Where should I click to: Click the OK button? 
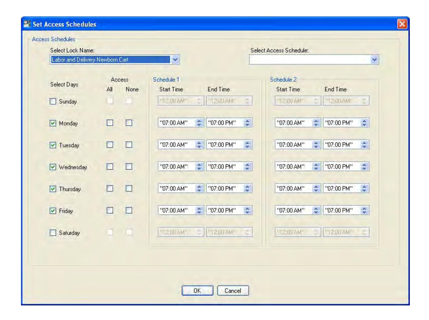coord(197,291)
